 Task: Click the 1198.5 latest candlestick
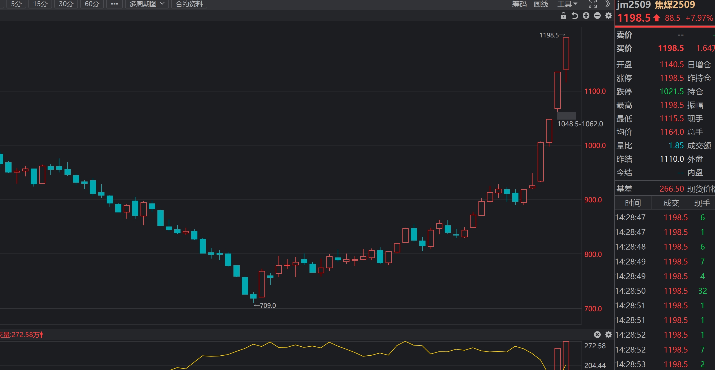(566, 53)
